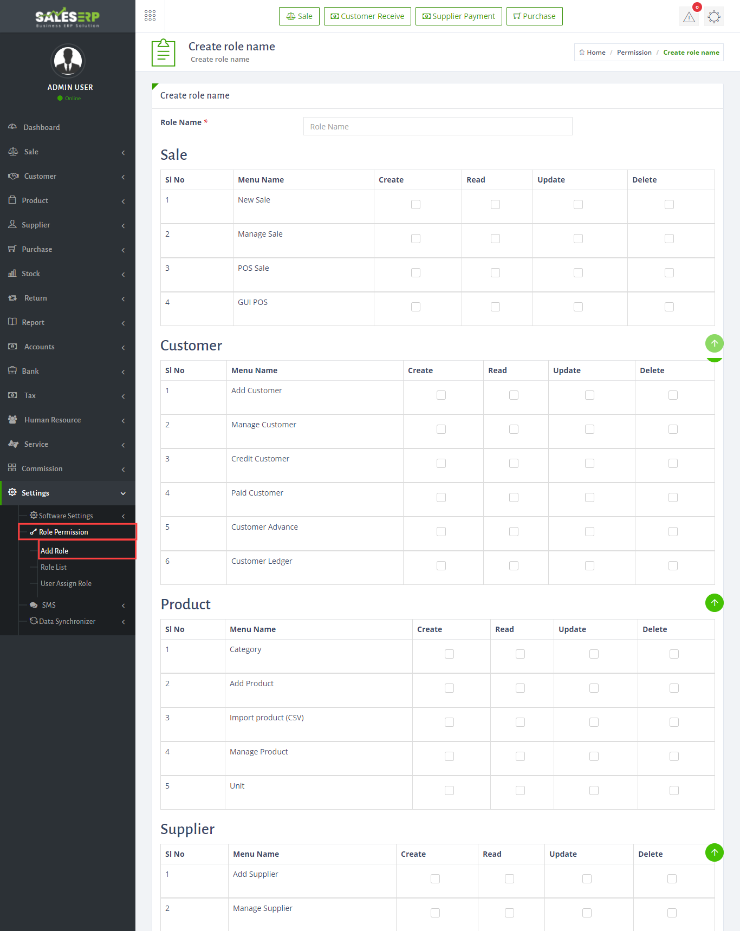Click the admin user avatar
740x931 pixels.
pos(68,61)
